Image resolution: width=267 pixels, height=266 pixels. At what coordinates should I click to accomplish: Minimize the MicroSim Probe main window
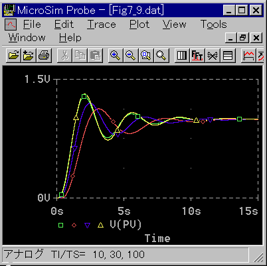[x=229, y=10]
